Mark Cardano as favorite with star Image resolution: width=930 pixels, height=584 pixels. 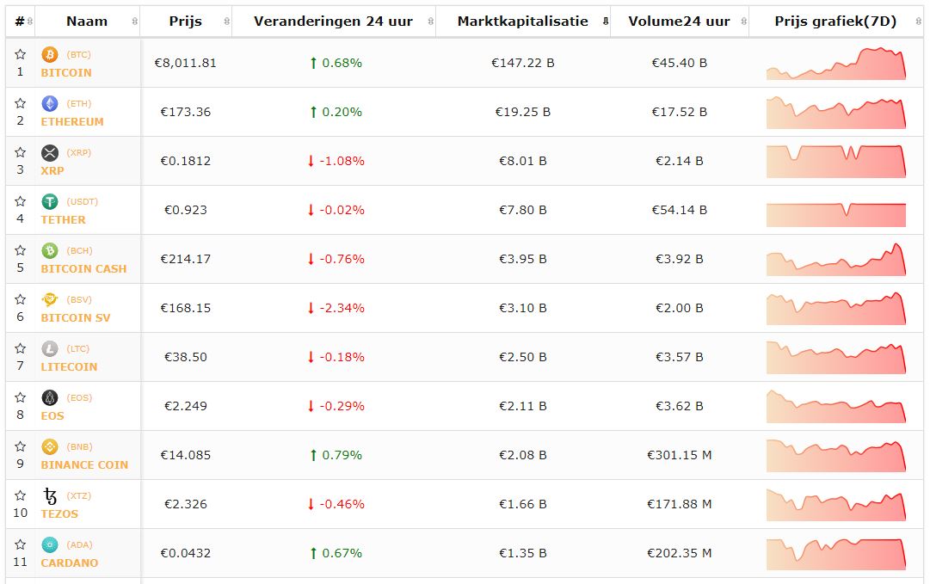pyautogui.click(x=20, y=544)
